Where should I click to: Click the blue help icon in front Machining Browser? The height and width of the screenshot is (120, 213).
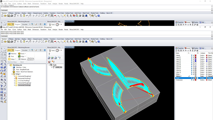click(45, 50)
